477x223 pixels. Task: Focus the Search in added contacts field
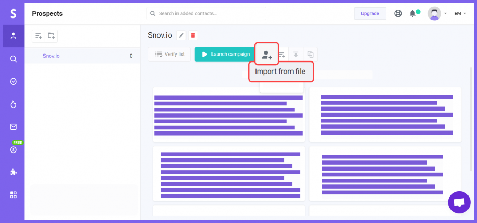[206, 14]
